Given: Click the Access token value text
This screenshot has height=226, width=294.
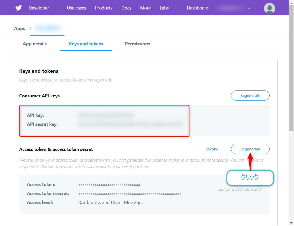Looking at the screenshot, I should point(109,185).
